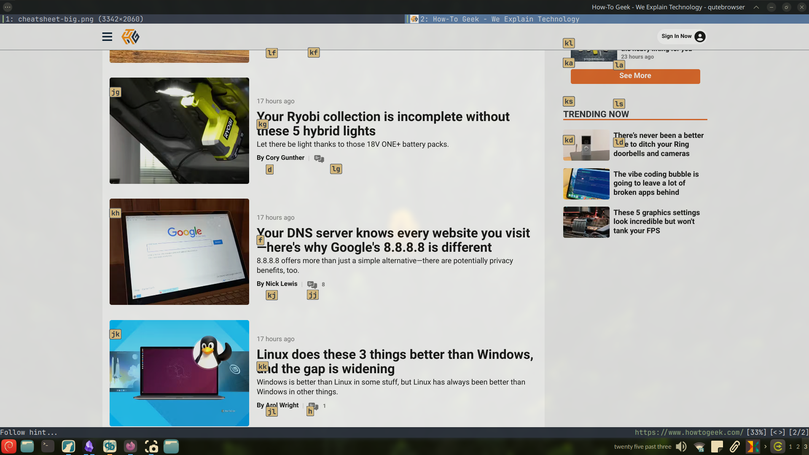Click the Wi-Fi network tray icon
The image size is (809, 455).
point(699,447)
